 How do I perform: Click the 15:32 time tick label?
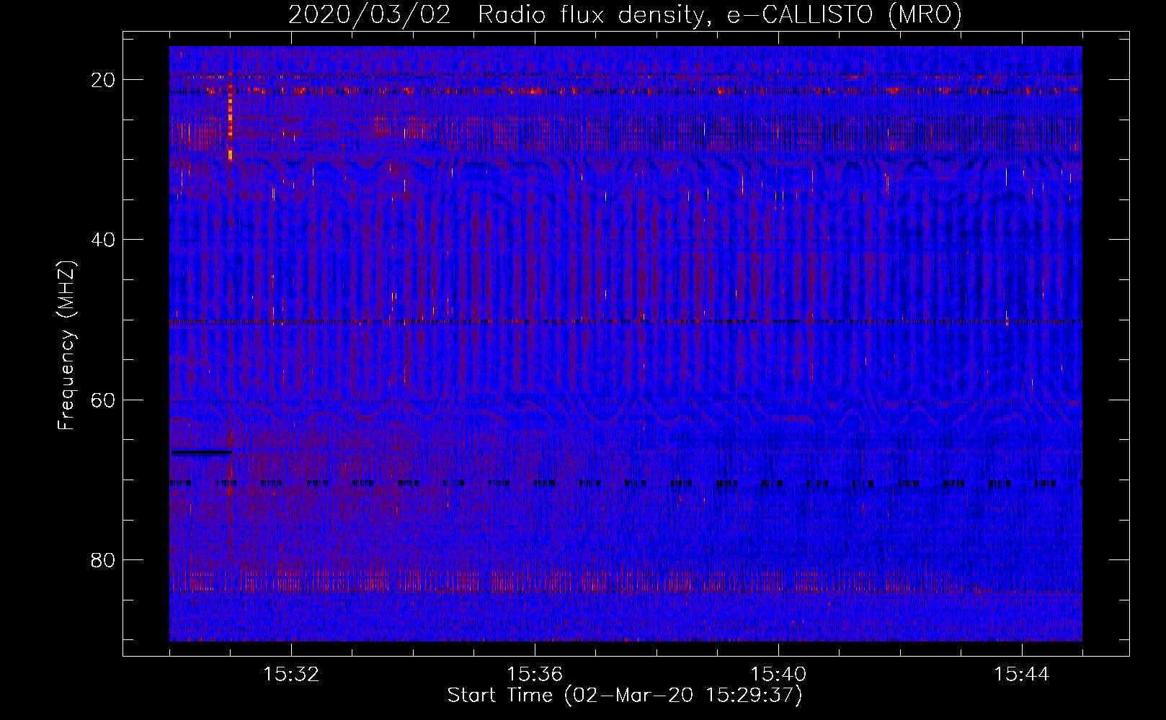point(291,675)
